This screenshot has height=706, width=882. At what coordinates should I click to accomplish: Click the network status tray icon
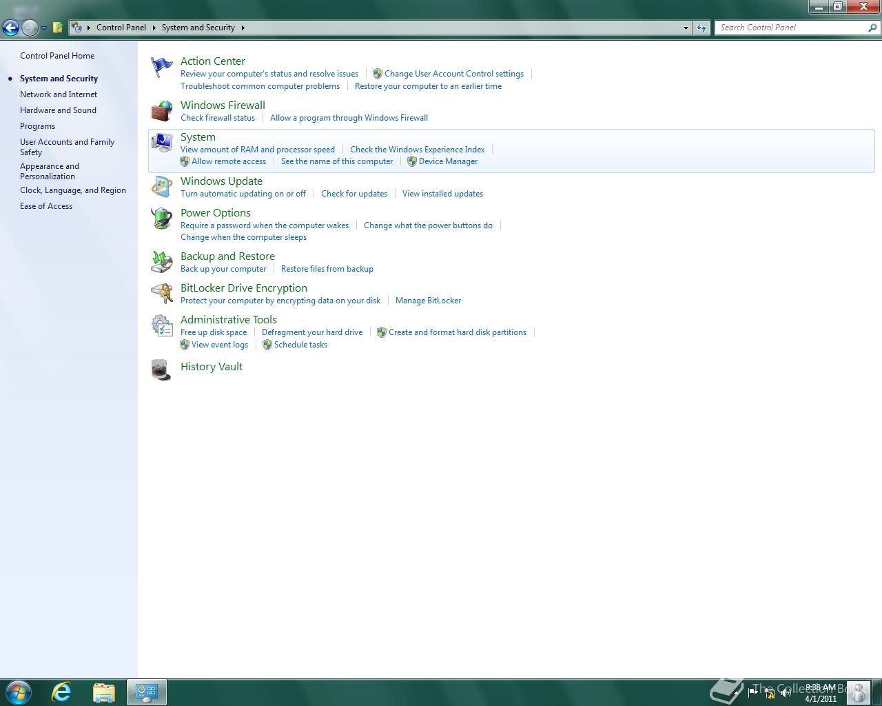pyautogui.click(x=770, y=692)
